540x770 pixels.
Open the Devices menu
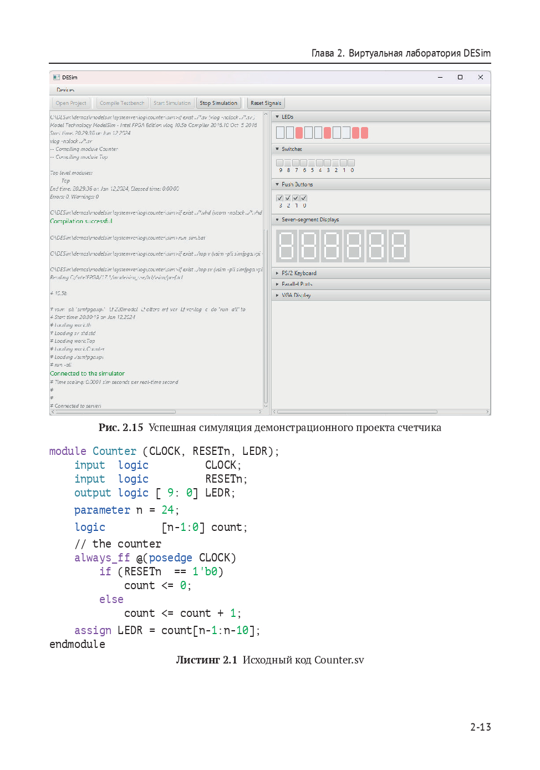[65, 90]
